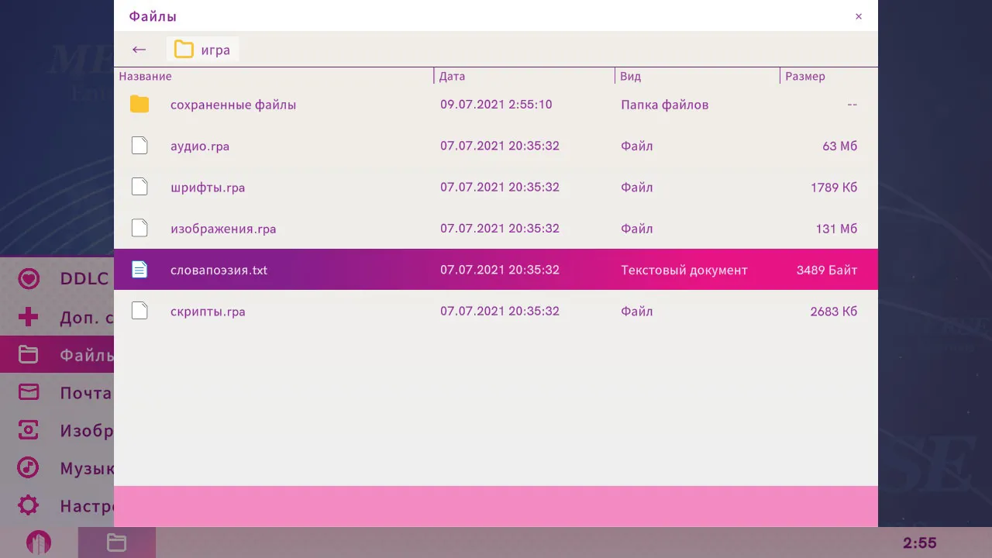Click the back arrow in Files window
Image resolution: width=992 pixels, height=558 pixels.
pos(139,50)
